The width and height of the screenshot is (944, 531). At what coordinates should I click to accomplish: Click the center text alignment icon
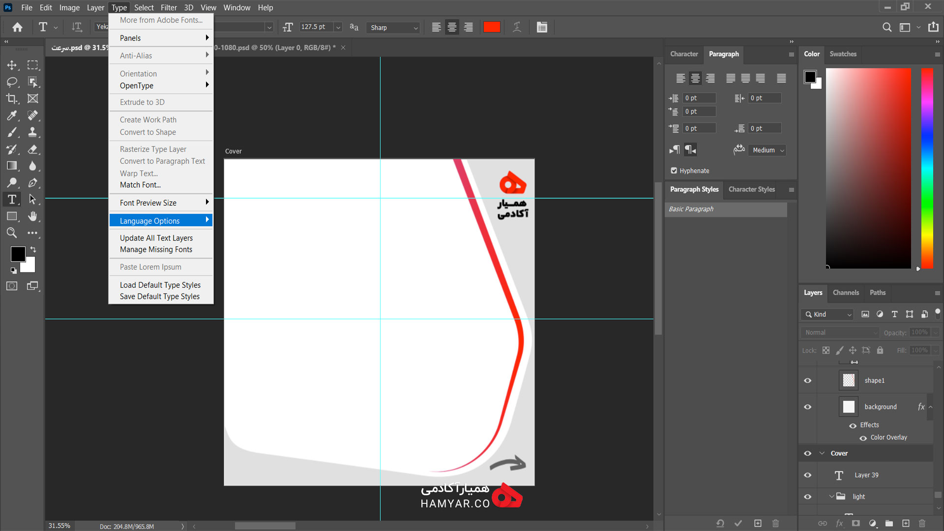click(452, 27)
